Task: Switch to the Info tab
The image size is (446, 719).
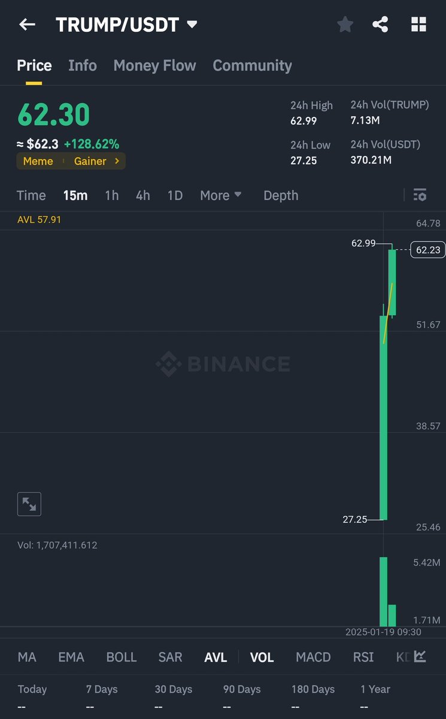Action: 83,65
